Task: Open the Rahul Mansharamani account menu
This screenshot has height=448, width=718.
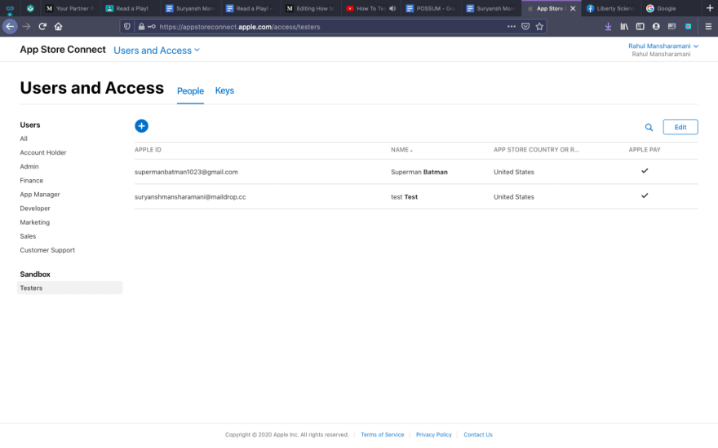Action: (x=663, y=46)
